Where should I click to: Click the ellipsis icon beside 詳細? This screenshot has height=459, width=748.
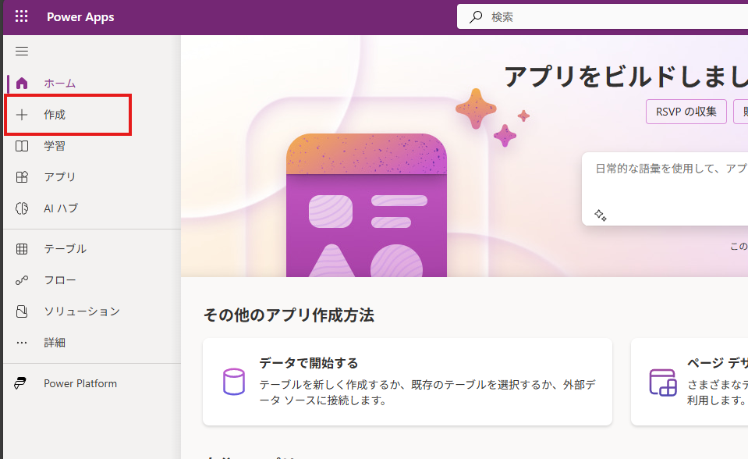(x=22, y=343)
